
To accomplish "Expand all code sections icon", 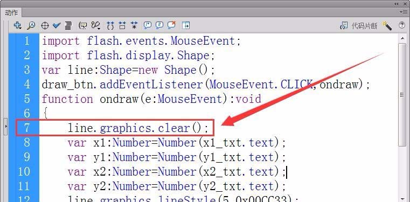I will click(134, 25).
